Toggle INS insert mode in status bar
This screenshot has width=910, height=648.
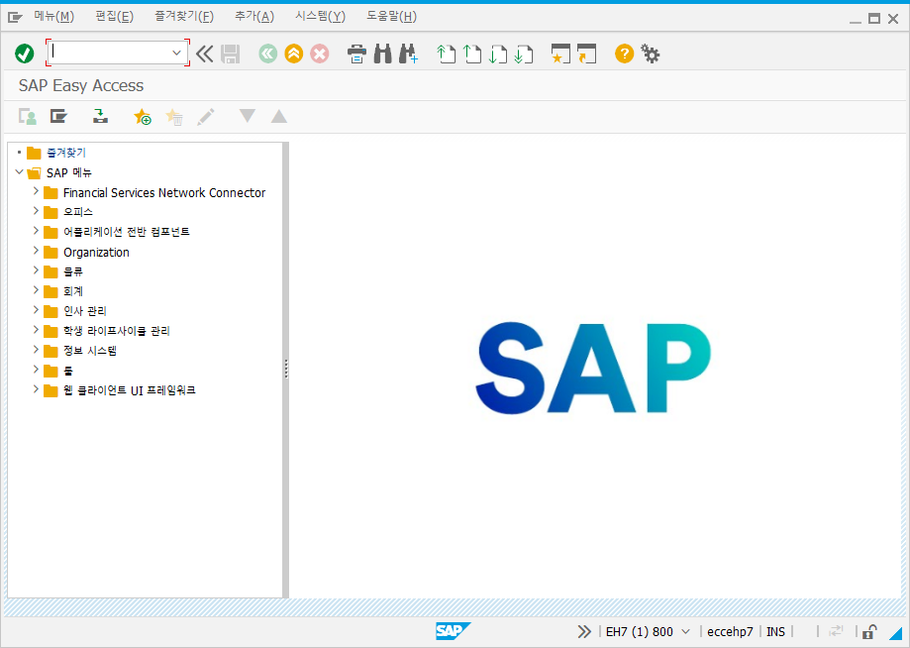click(776, 632)
